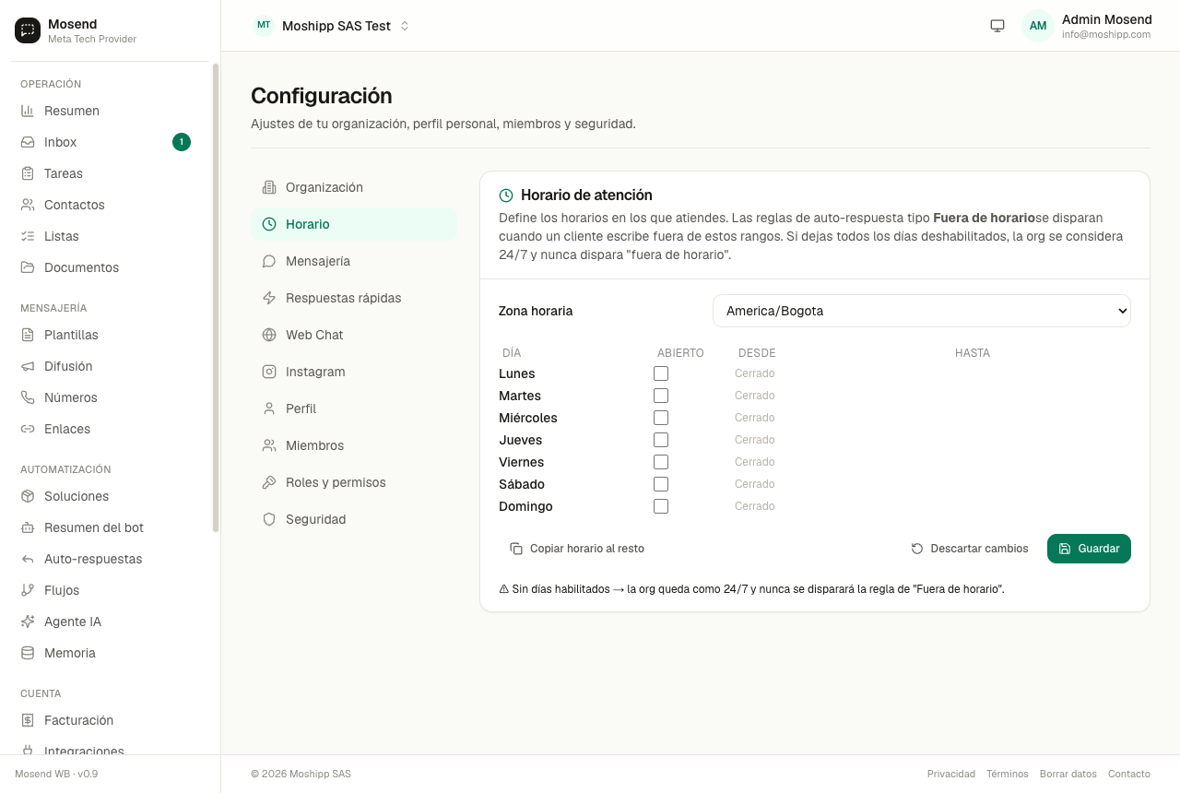Click the Organización building icon
The width and height of the screenshot is (1180, 793).
click(269, 187)
